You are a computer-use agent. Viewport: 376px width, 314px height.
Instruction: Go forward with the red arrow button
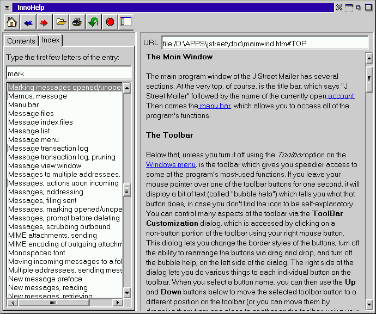(x=44, y=22)
